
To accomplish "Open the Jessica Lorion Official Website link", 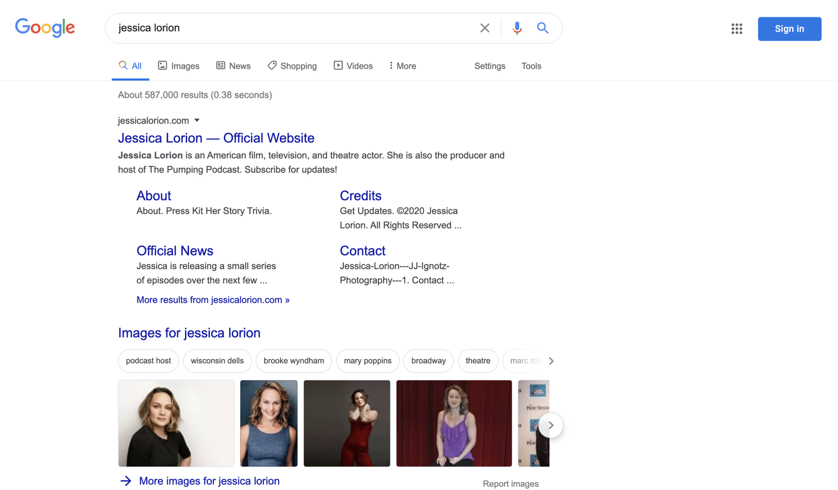I will (x=216, y=138).
